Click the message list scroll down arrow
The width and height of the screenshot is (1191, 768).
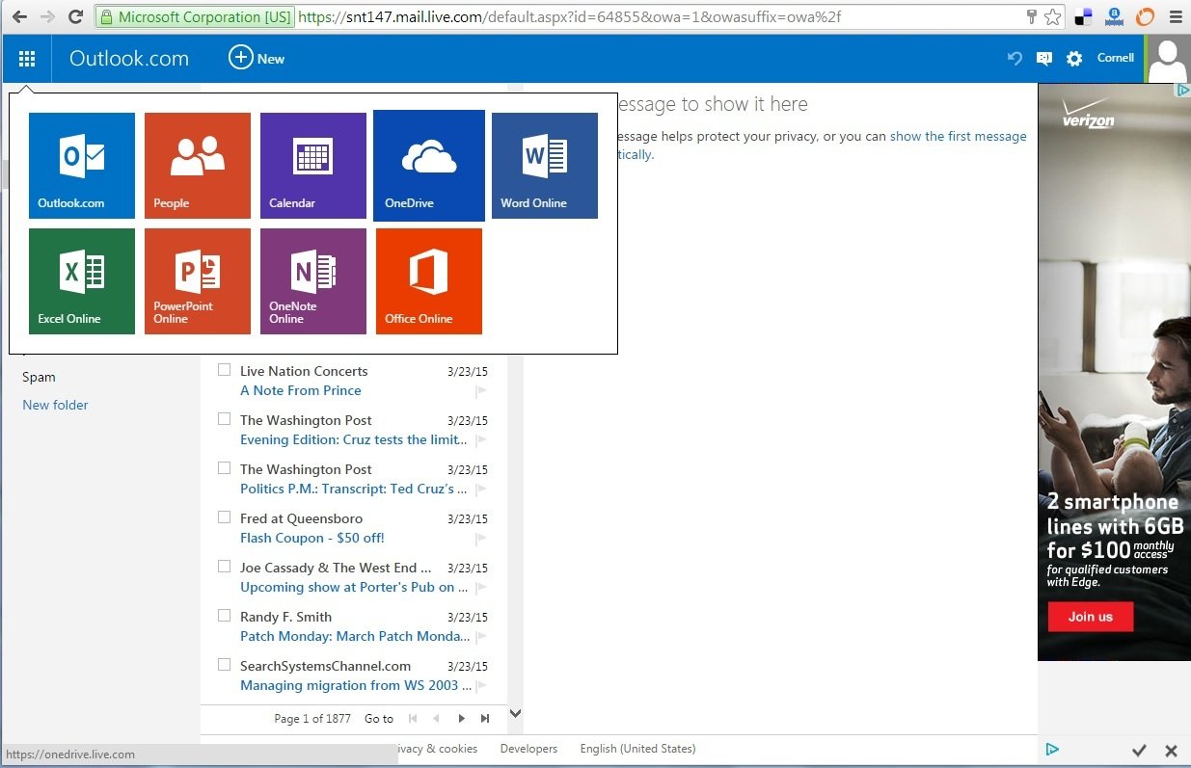(515, 713)
